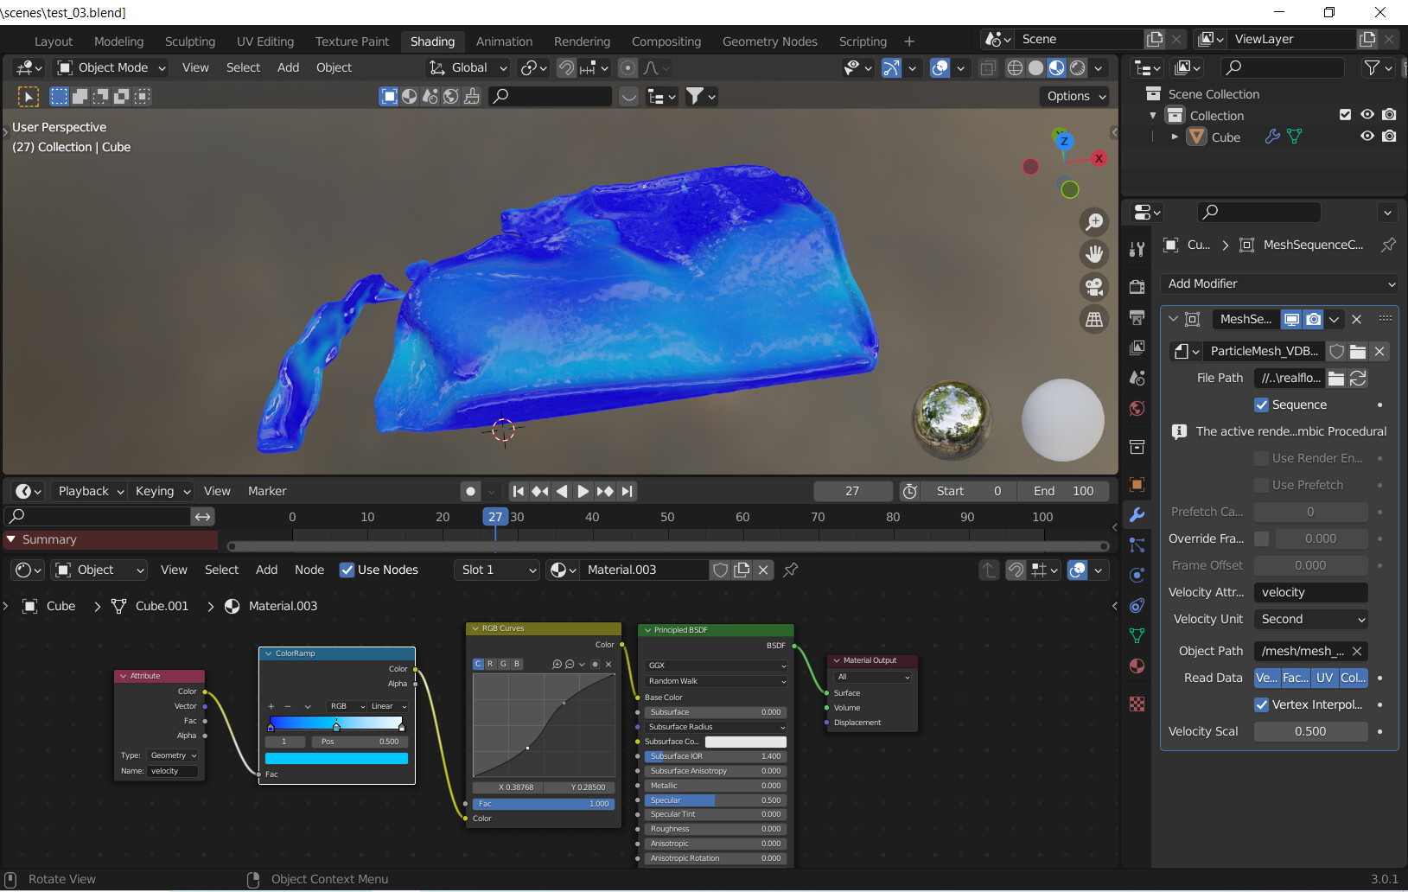The height and width of the screenshot is (892, 1408).
Task: Open Render properties tab
Action: [x=1137, y=286]
